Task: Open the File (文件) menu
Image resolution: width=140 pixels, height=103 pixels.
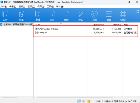Action: tap(4, 7)
